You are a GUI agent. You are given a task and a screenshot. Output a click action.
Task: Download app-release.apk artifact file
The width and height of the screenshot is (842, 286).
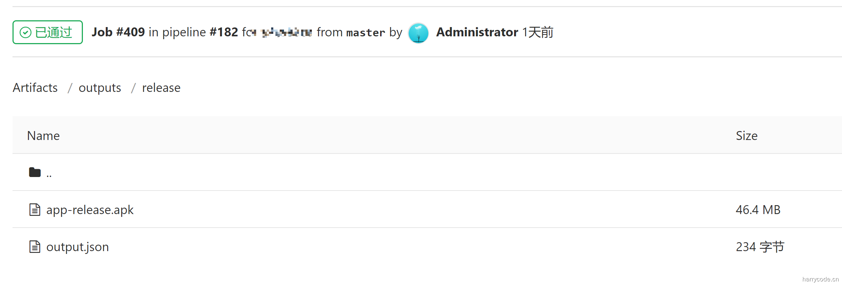click(90, 210)
